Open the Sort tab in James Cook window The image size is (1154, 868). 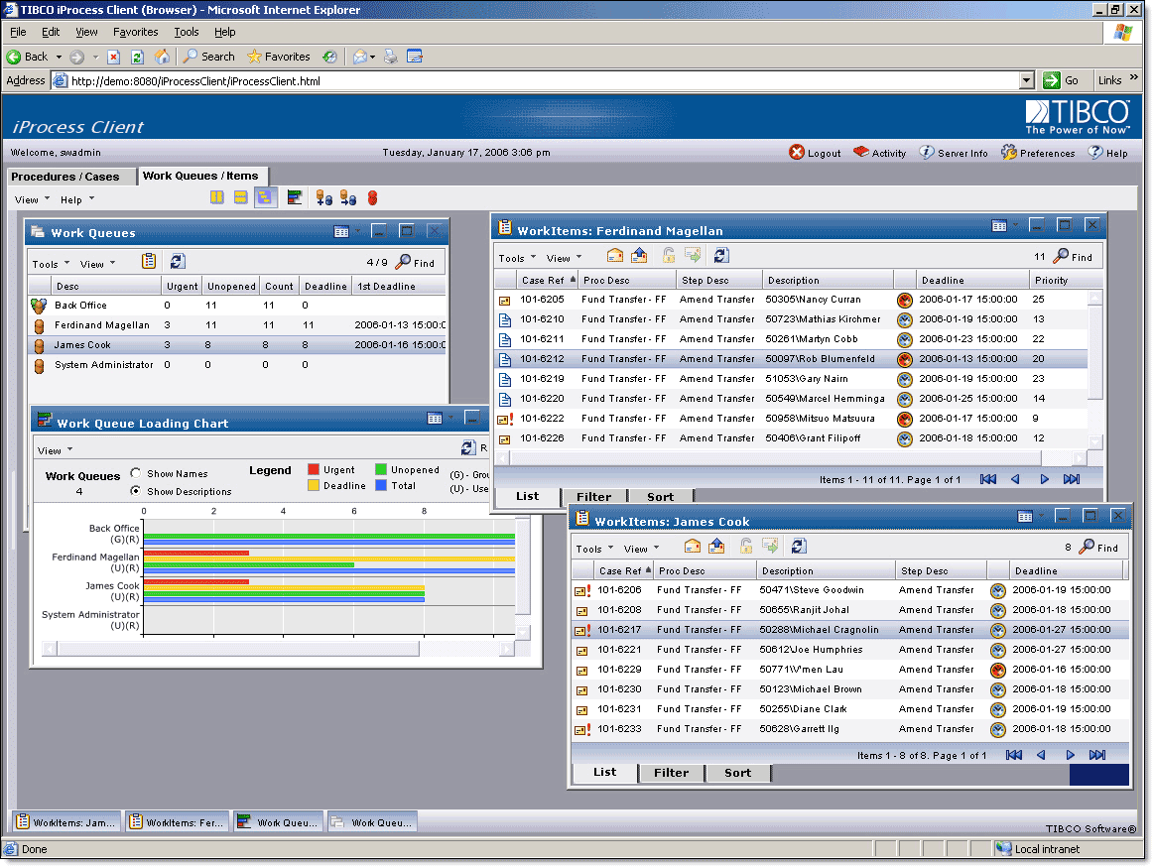coord(737,773)
